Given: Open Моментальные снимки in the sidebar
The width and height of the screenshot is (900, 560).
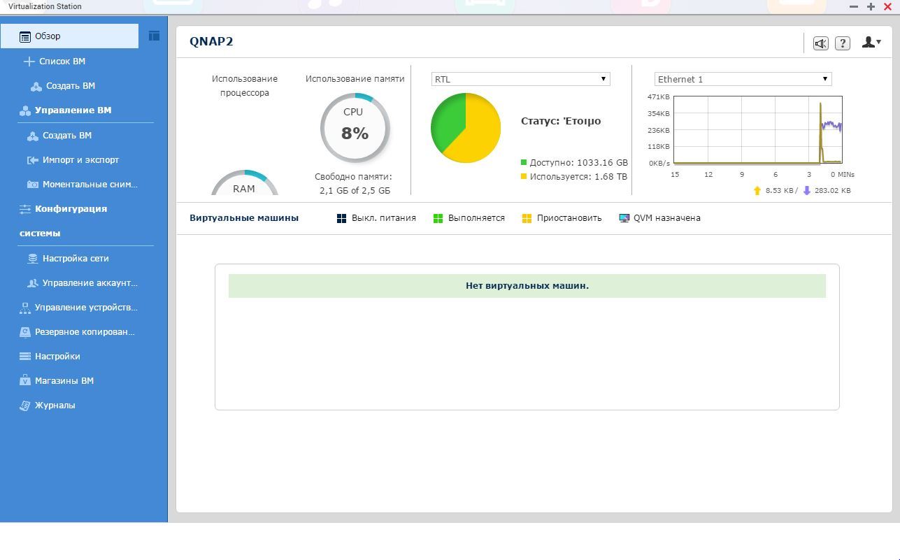Looking at the screenshot, I should [x=90, y=185].
